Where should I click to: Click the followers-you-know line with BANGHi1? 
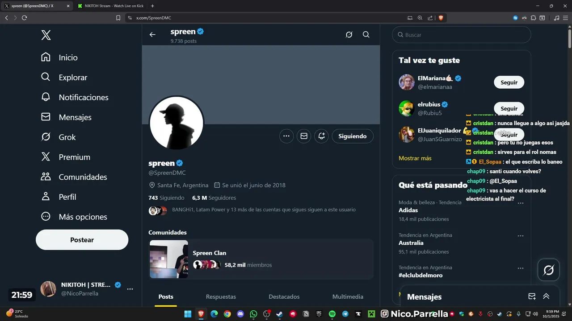(264, 210)
